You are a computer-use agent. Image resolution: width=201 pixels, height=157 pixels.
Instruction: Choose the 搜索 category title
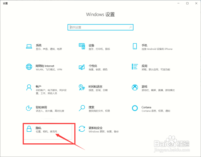(91, 107)
